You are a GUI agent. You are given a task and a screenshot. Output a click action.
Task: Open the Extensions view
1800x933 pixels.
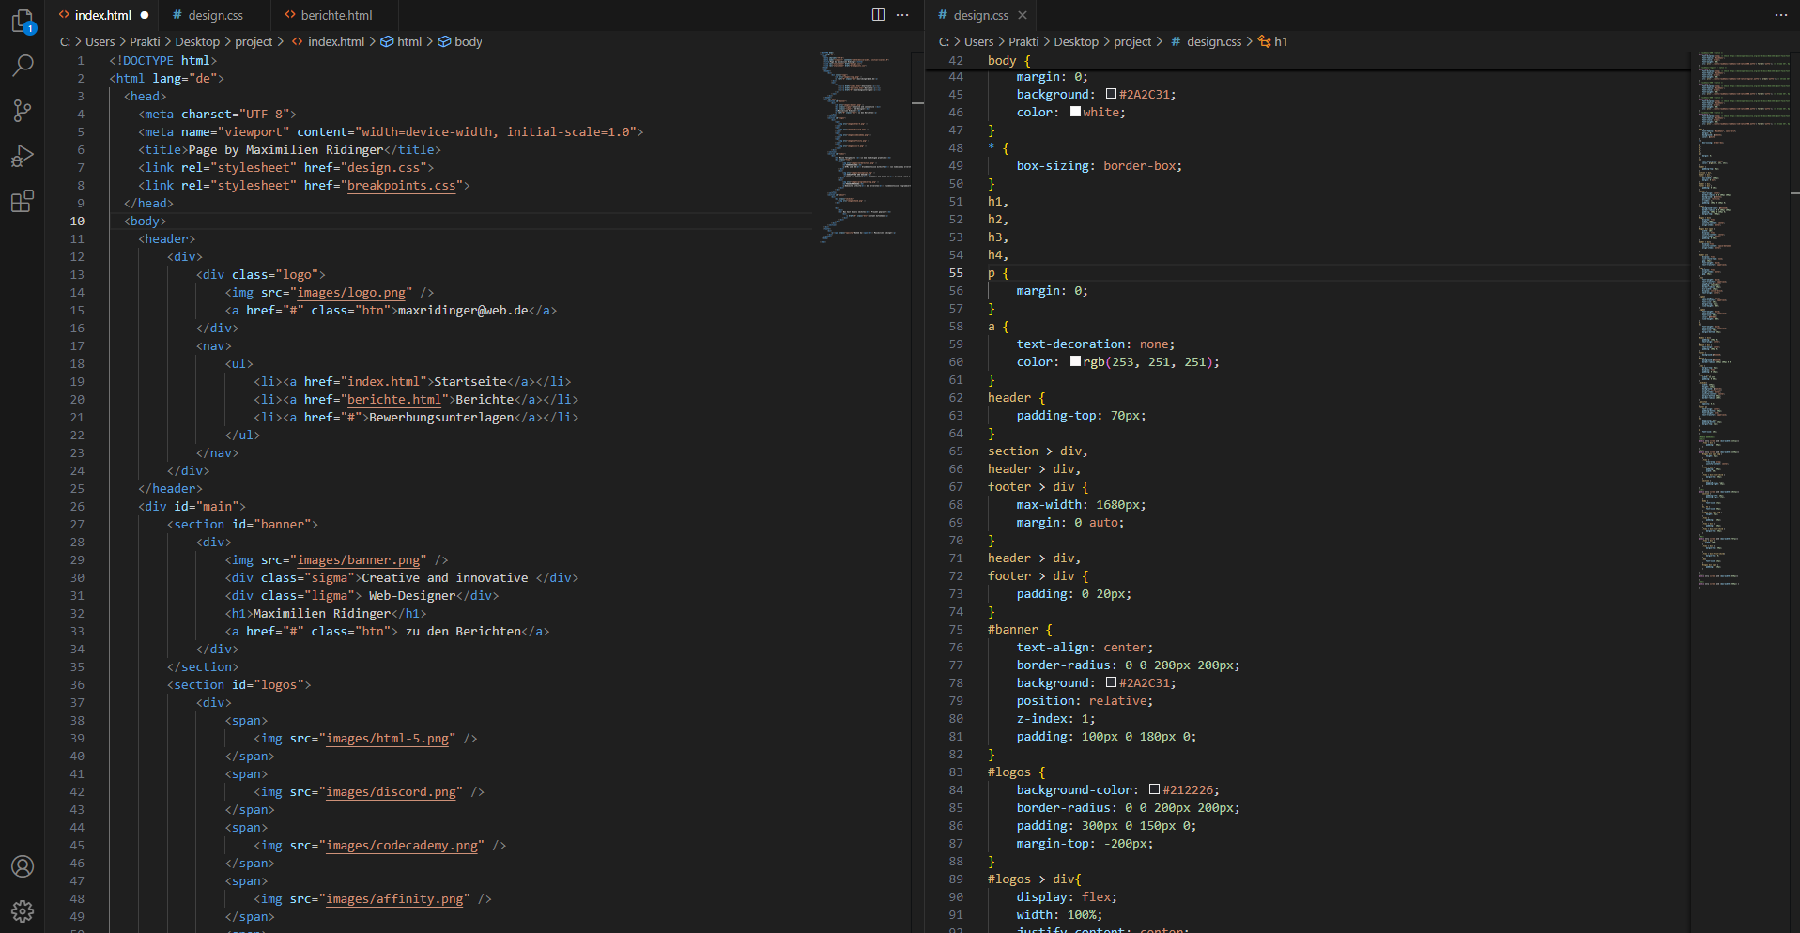23,201
